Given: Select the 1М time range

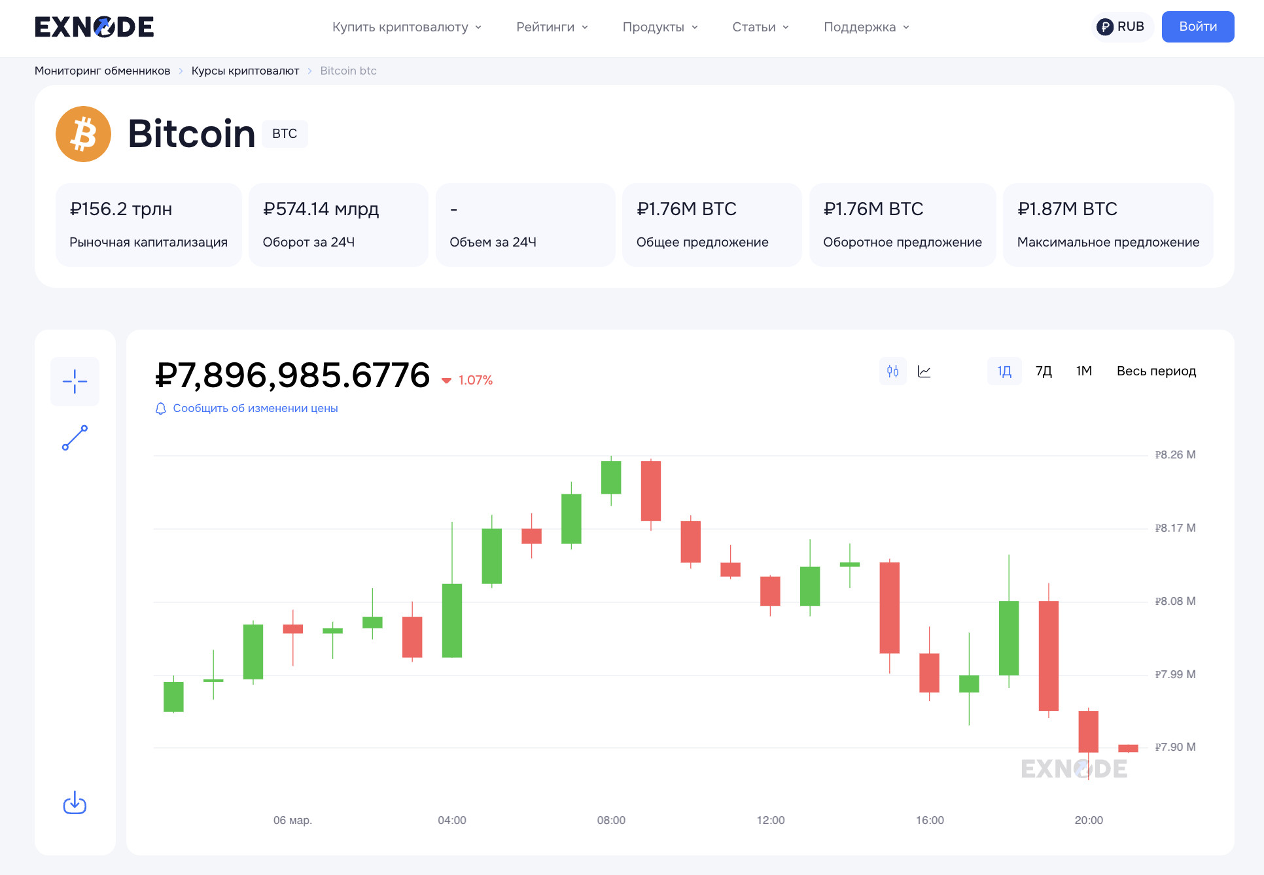Looking at the screenshot, I should [x=1084, y=371].
